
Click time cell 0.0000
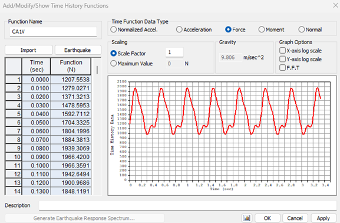[x=36, y=80]
